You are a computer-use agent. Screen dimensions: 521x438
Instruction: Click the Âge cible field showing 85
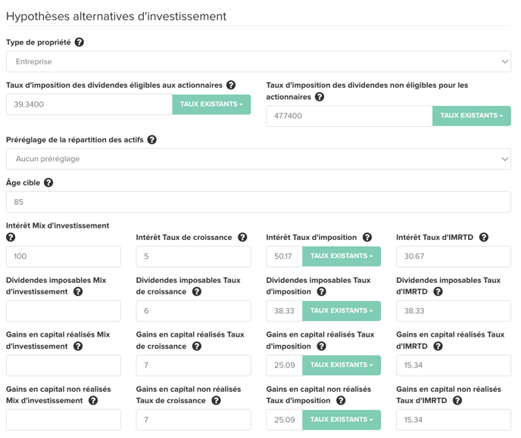[258, 202]
